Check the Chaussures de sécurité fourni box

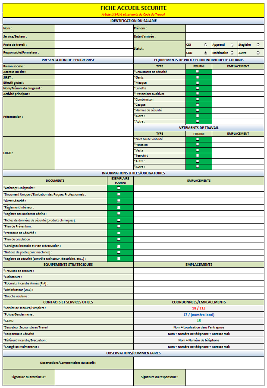(x=198, y=72)
